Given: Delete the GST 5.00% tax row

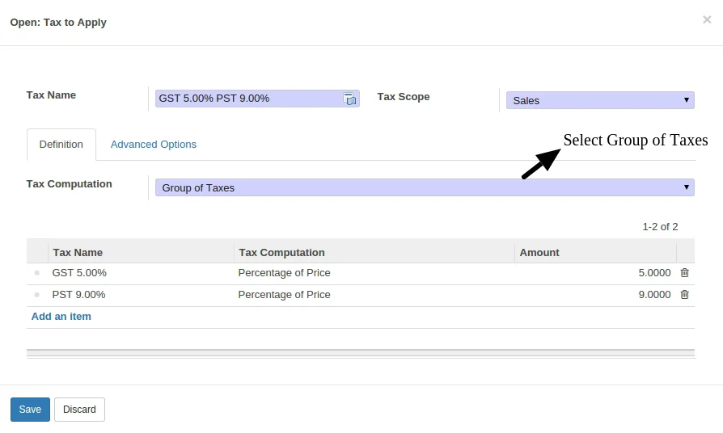Looking at the screenshot, I should 685,273.
